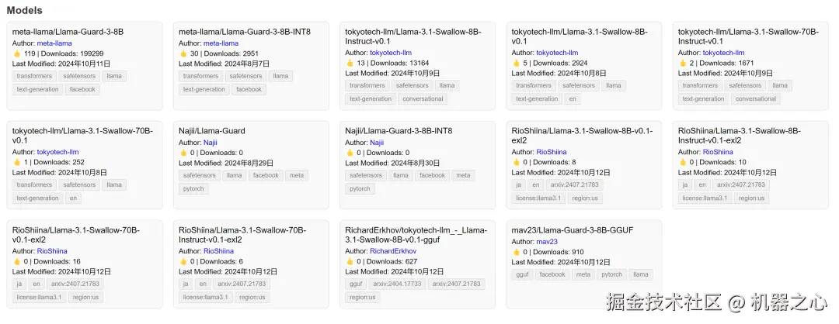The height and width of the screenshot is (324, 839).
Task: Click thumbs-up on RioShiina Swallow-70B-Instruct-v0.1-exl2 card
Action: tap(183, 261)
